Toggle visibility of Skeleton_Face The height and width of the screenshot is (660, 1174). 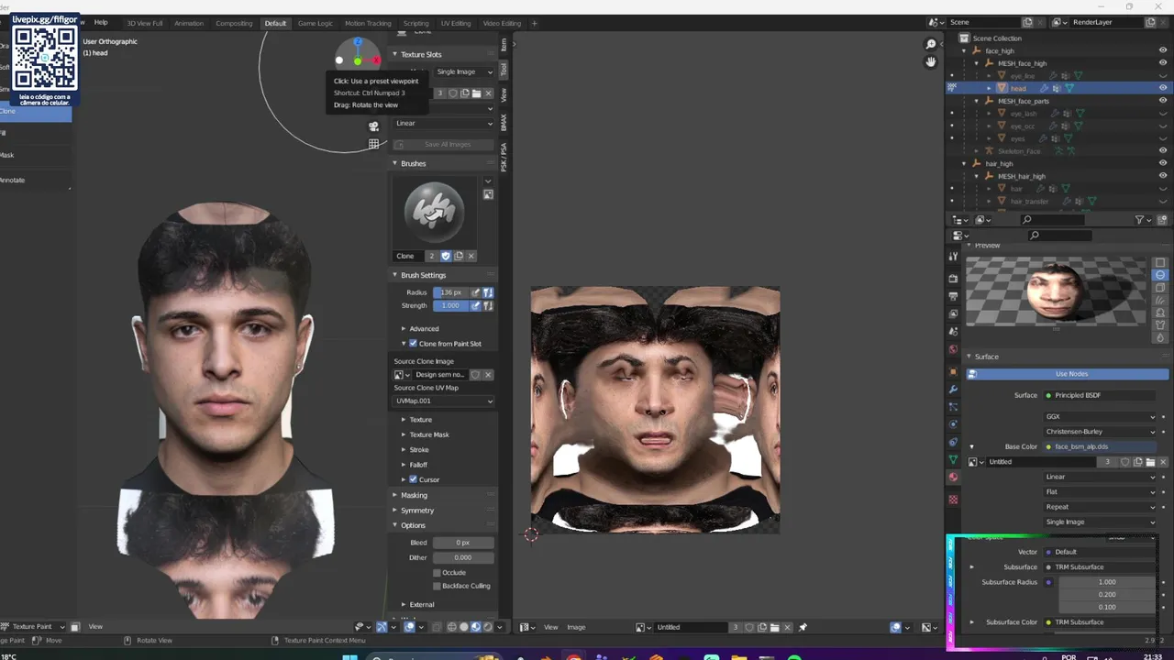[1163, 150]
